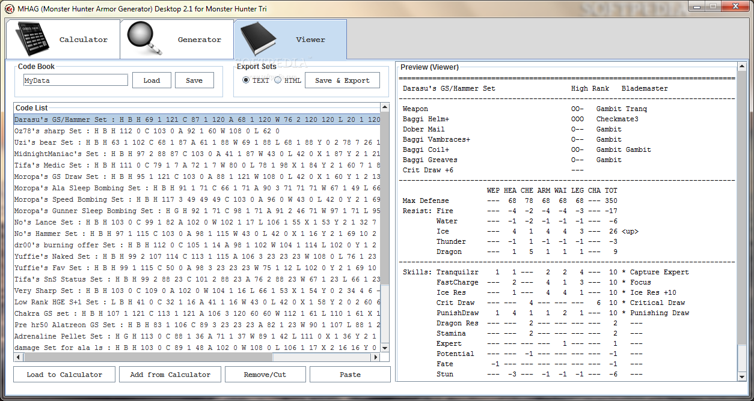Click the Code List scroll up arrow
The image size is (754, 401).
385,108
